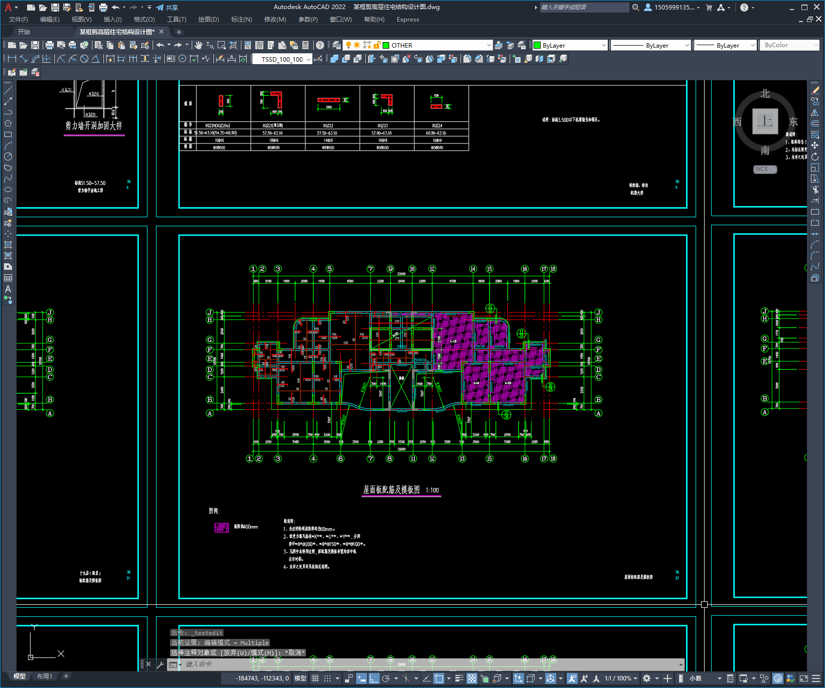Click the Aligned dimension tool icon

click(24, 59)
